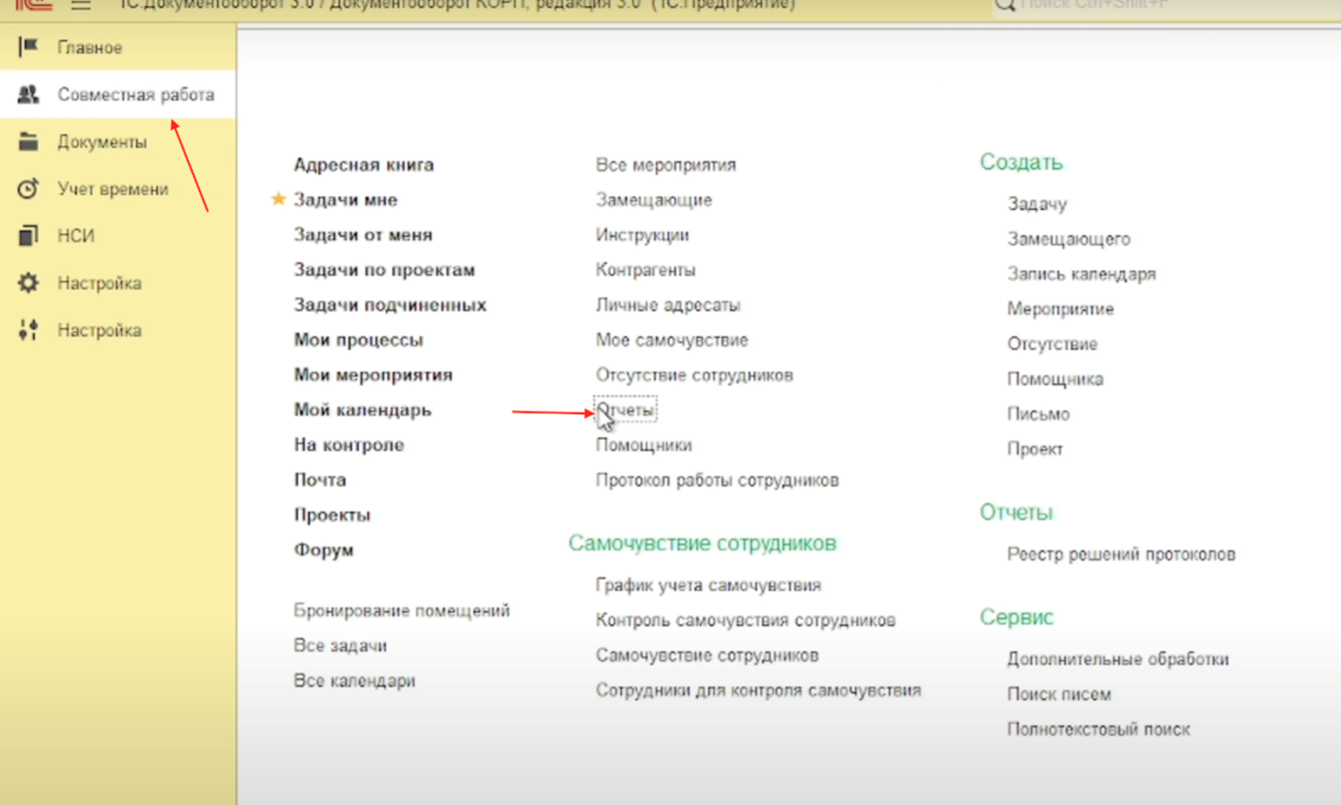
Task: Open Проекты
Action: pyautogui.click(x=332, y=515)
